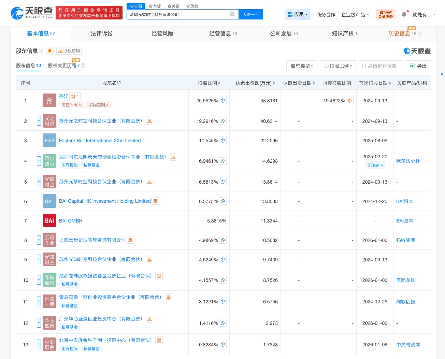Open pie chart icon for 孙洋's shareholding
Image resolution: width=445 pixels, height=359 pixels.
(223, 101)
